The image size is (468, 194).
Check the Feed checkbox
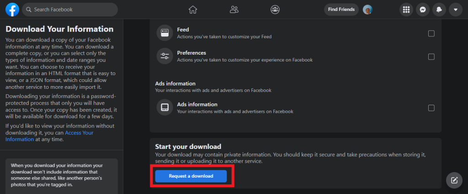[x=431, y=33]
